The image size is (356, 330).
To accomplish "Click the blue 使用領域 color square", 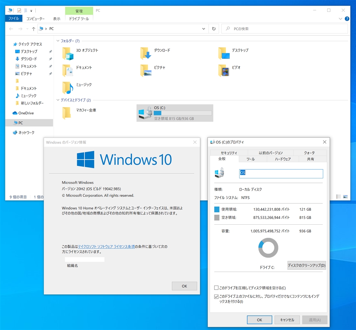I will tap(217, 209).
